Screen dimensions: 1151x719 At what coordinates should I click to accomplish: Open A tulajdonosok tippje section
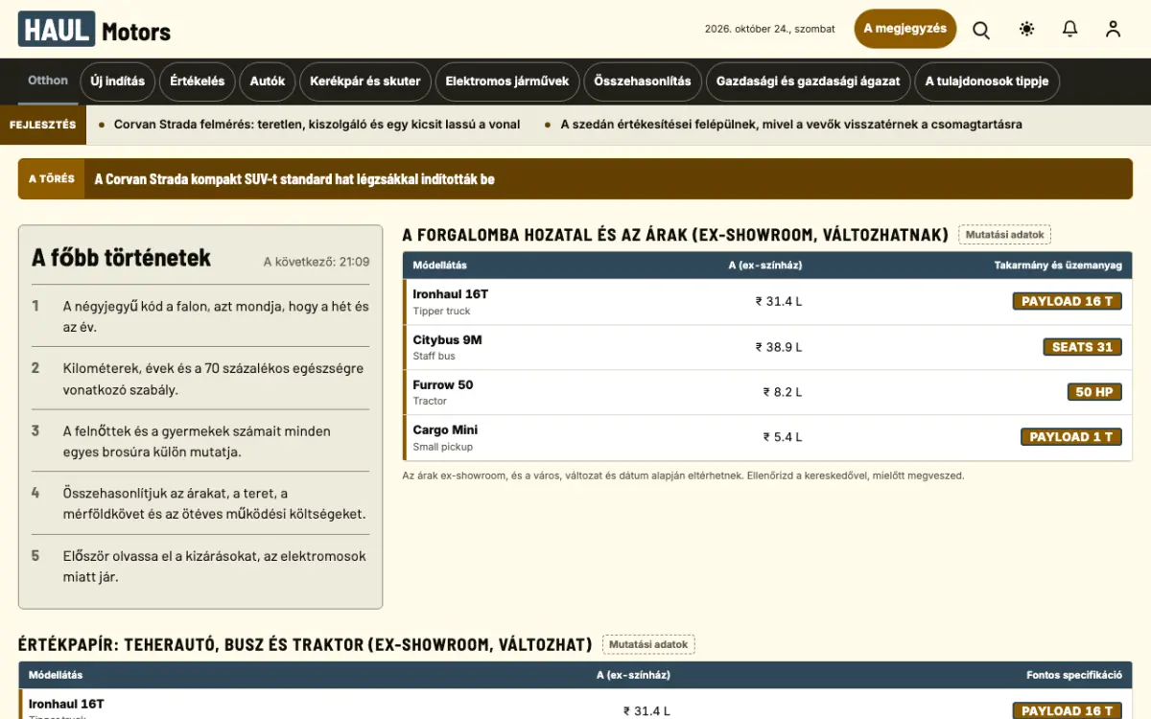coord(987,81)
